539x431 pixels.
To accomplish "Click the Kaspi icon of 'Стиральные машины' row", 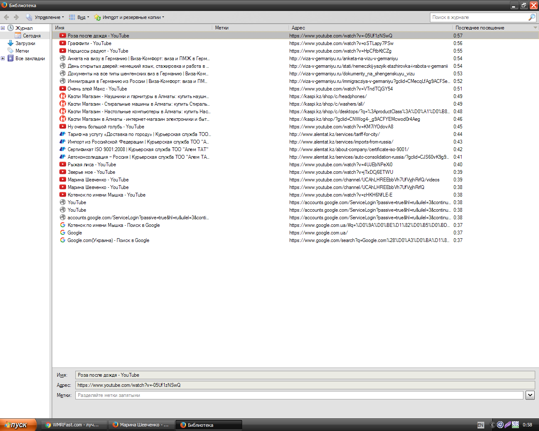I will (63, 104).
